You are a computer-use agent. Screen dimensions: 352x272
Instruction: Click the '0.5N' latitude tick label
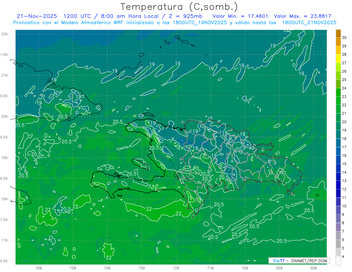click(4, 96)
